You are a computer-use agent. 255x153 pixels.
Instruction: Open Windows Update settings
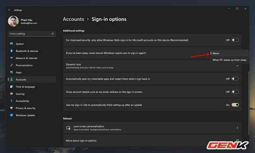[x=32, y=115]
